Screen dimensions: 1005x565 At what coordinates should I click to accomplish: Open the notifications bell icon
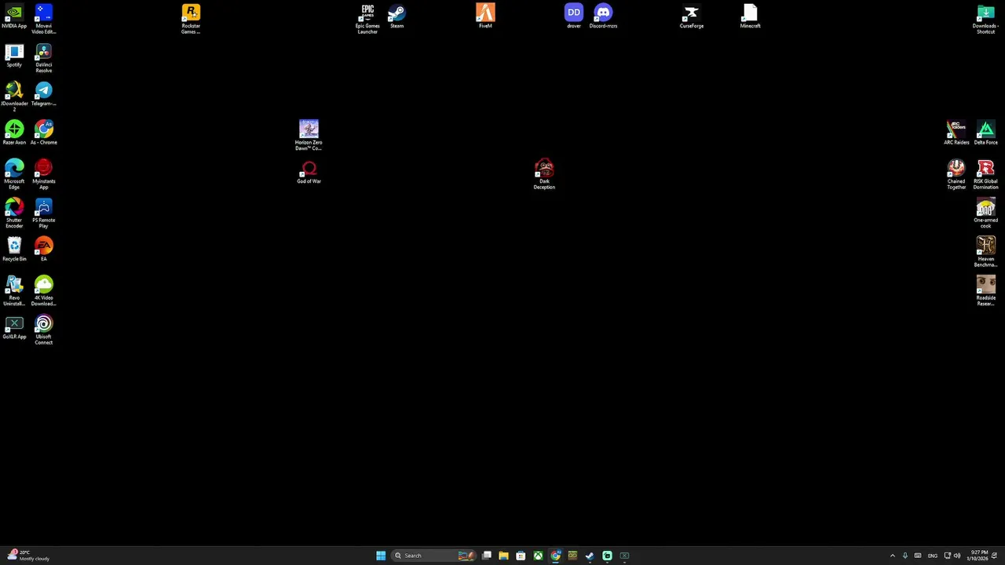[994, 556]
